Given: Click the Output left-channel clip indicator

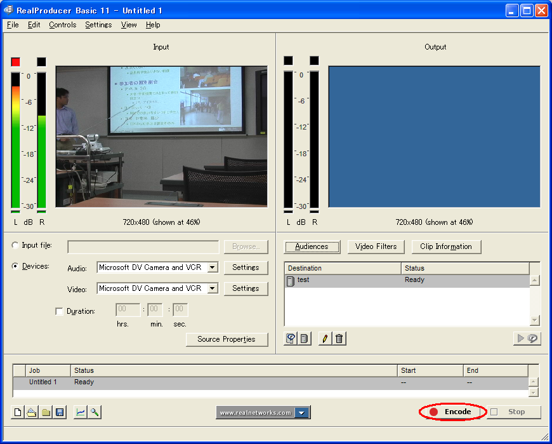Looking at the screenshot, I should tap(288, 60).
